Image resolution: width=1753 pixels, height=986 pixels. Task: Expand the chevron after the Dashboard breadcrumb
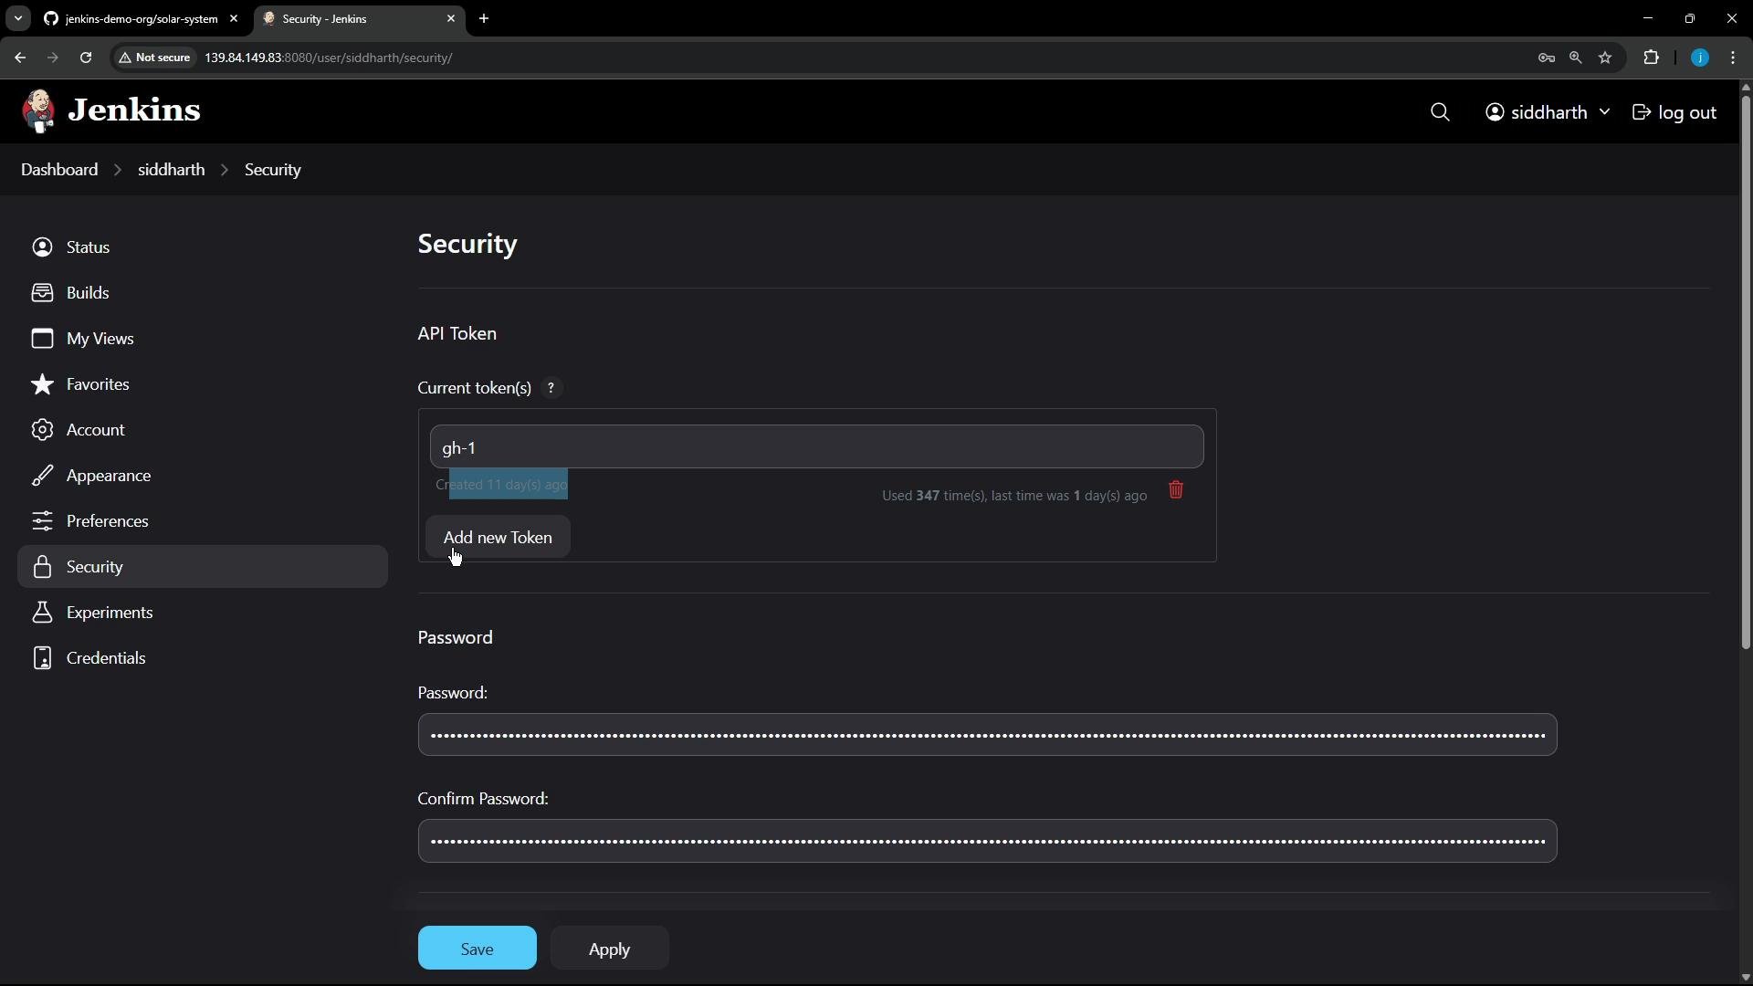(x=118, y=170)
